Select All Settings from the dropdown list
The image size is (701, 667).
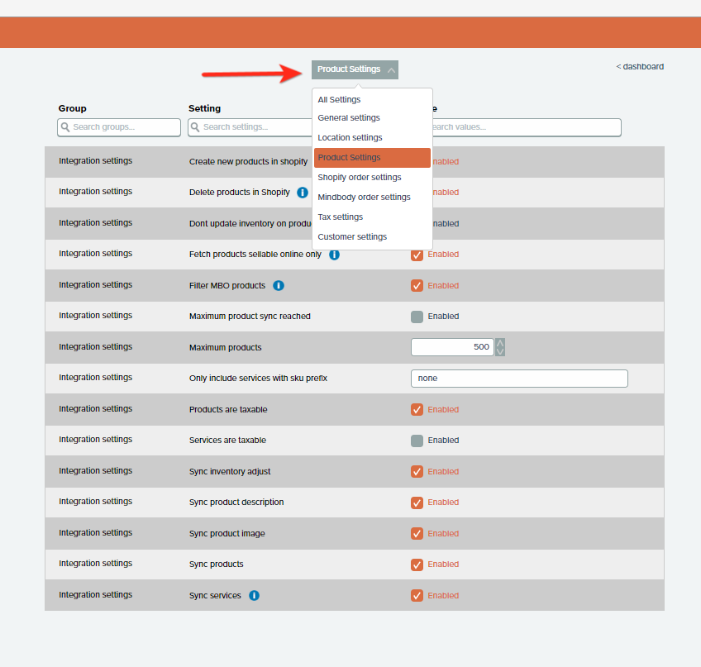click(x=339, y=100)
